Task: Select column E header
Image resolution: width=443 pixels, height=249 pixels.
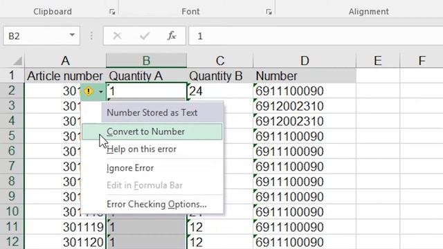Action: point(378,60)
